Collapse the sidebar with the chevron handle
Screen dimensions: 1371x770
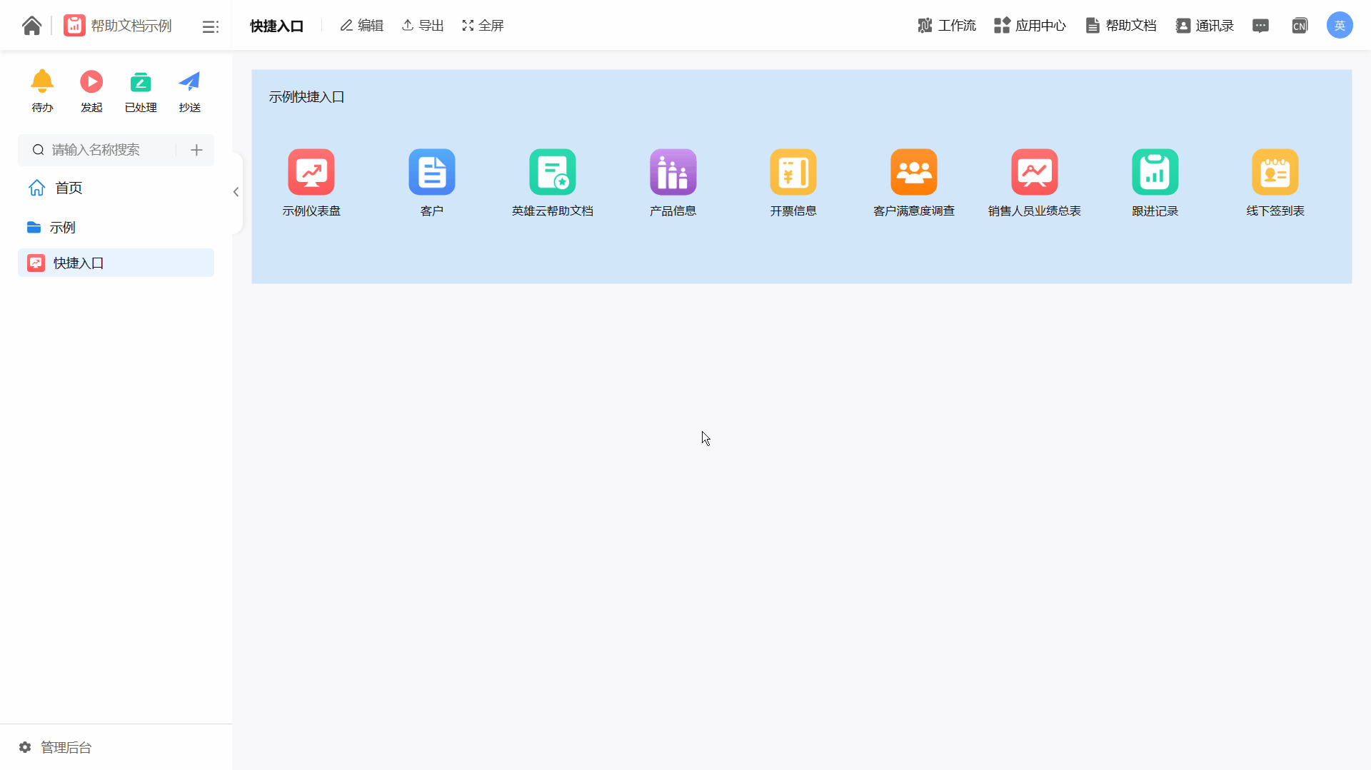(236, 192)
